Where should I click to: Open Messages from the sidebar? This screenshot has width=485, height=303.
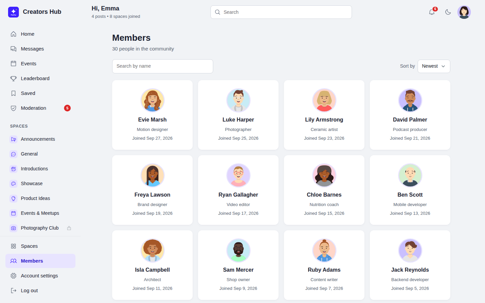pos(40,49)
